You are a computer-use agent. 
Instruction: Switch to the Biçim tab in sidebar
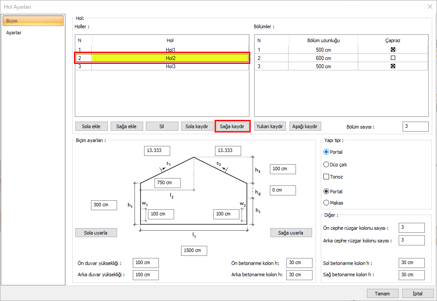pyautogui.click(x=33, y=21)
